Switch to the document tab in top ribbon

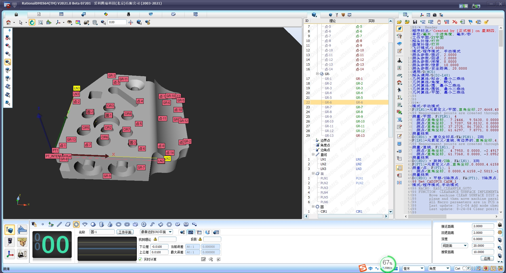tap(39, 14)
